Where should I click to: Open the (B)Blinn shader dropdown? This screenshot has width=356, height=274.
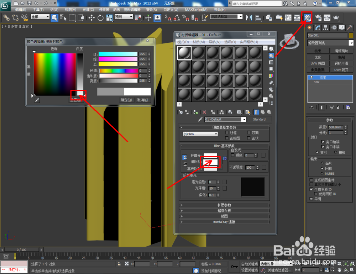point(200,134)
